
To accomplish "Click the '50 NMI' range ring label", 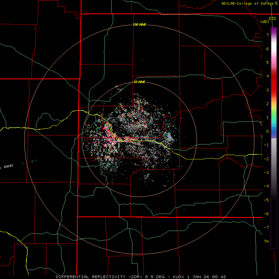I will pyautogui.click(x=139, y=82).
